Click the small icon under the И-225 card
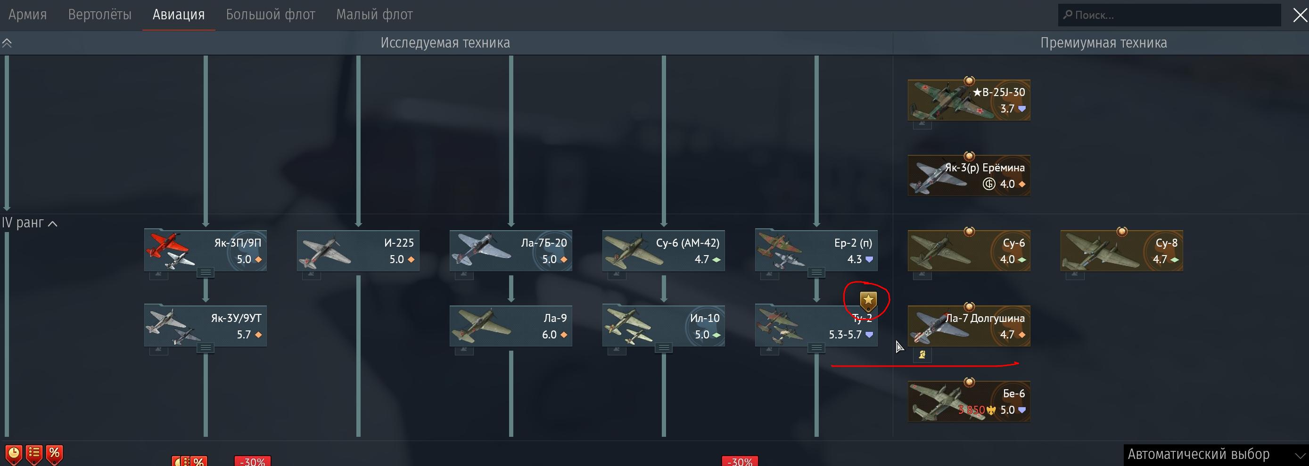Viewport: 1309px width, 466px height. tap(311, 275)
